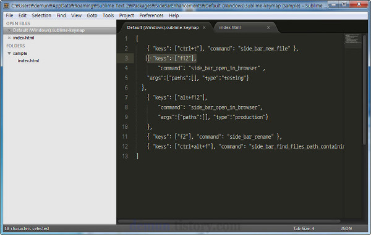Click the "production" type value
The image size is (371, 235).
[249, 117]
